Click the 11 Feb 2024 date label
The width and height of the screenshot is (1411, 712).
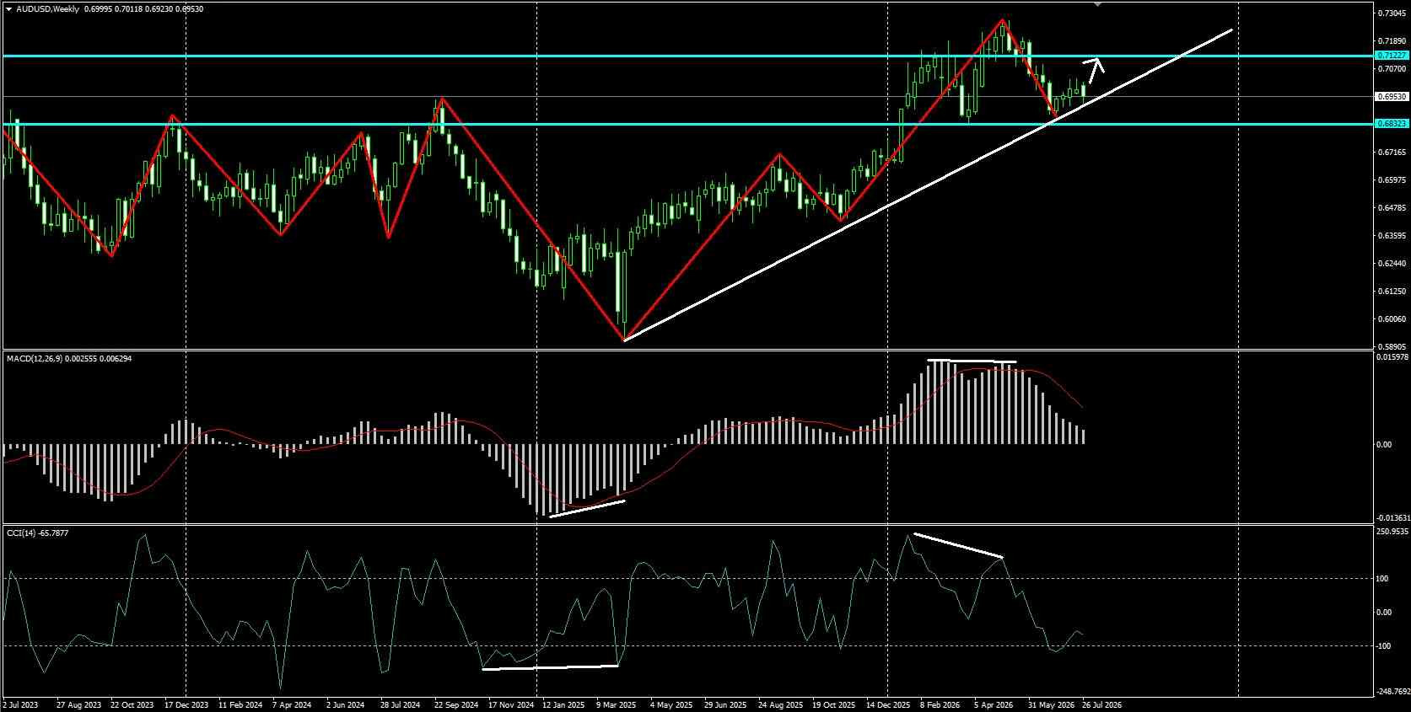(240, 704)
